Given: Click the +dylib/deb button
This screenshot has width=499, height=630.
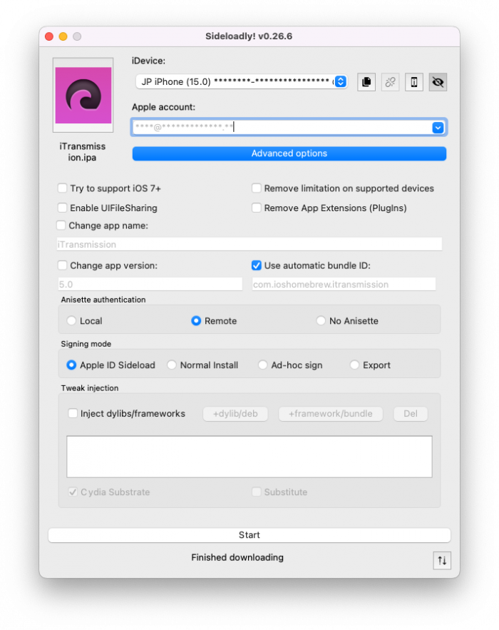Looking at the screenshot, I should coord(235,414).
